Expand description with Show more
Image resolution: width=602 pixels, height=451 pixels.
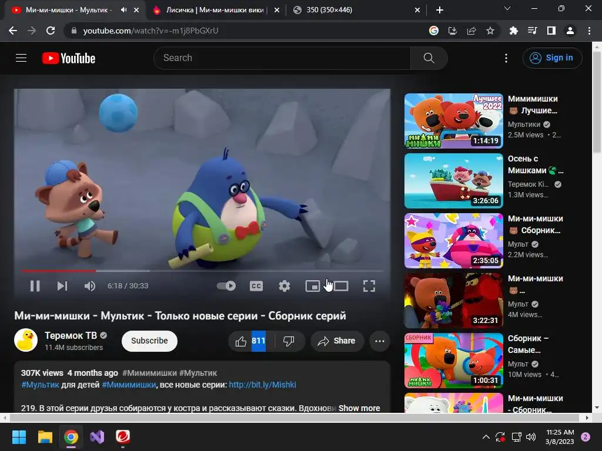(359, 408)
